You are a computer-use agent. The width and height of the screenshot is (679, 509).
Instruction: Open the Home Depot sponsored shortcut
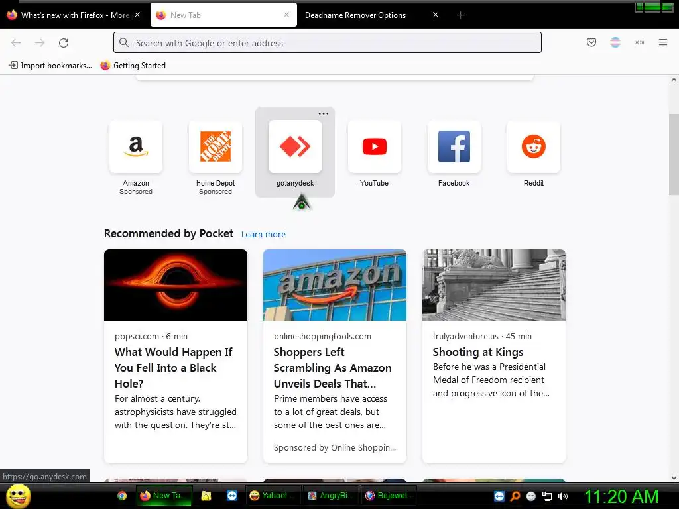click(x=216, y=146)
